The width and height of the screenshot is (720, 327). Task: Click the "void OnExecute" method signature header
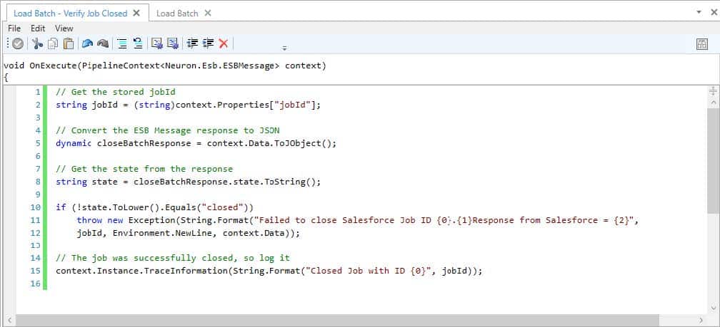click(x=164, y=66)
